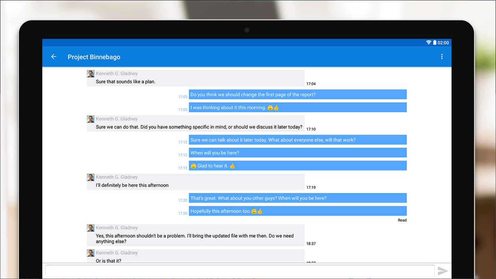This screenshot has width=496, height=279.
Task: Tap the back arrow in the app bar
Action: (53, 57)
